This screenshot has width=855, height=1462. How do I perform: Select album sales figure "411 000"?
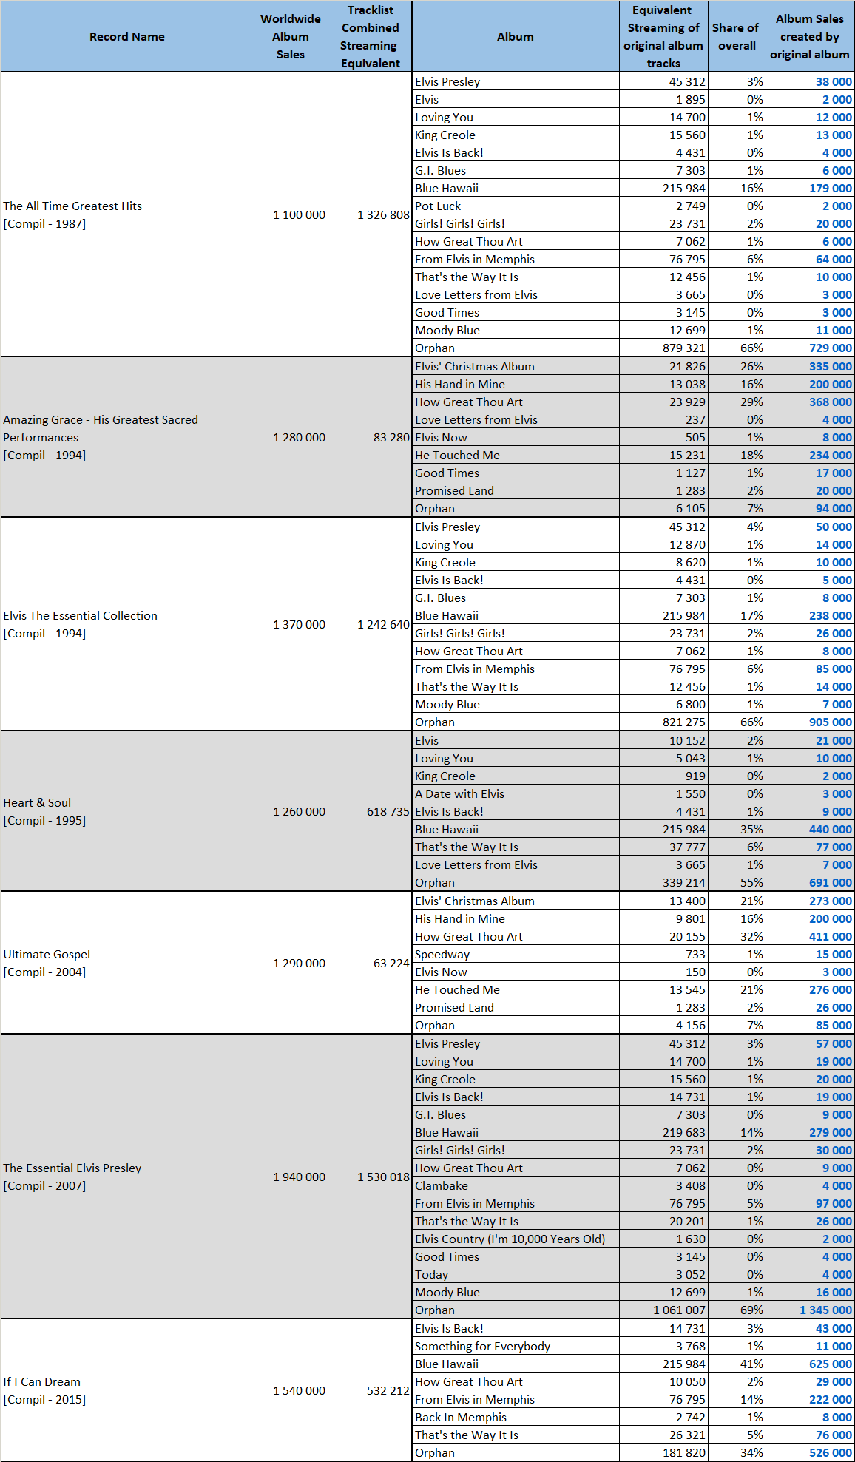coord(831,936)
